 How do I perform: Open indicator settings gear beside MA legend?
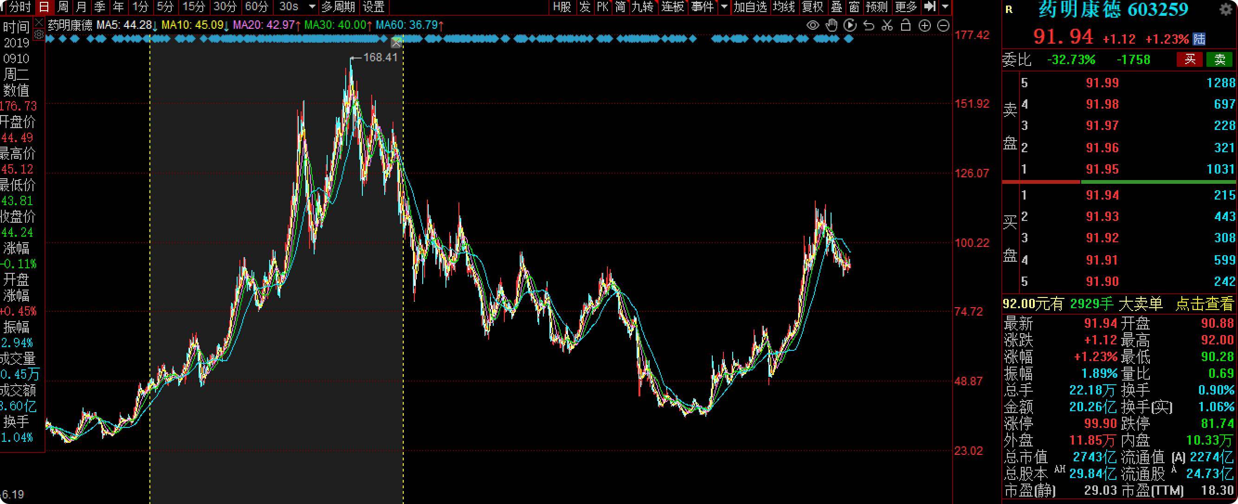(39, 35)
